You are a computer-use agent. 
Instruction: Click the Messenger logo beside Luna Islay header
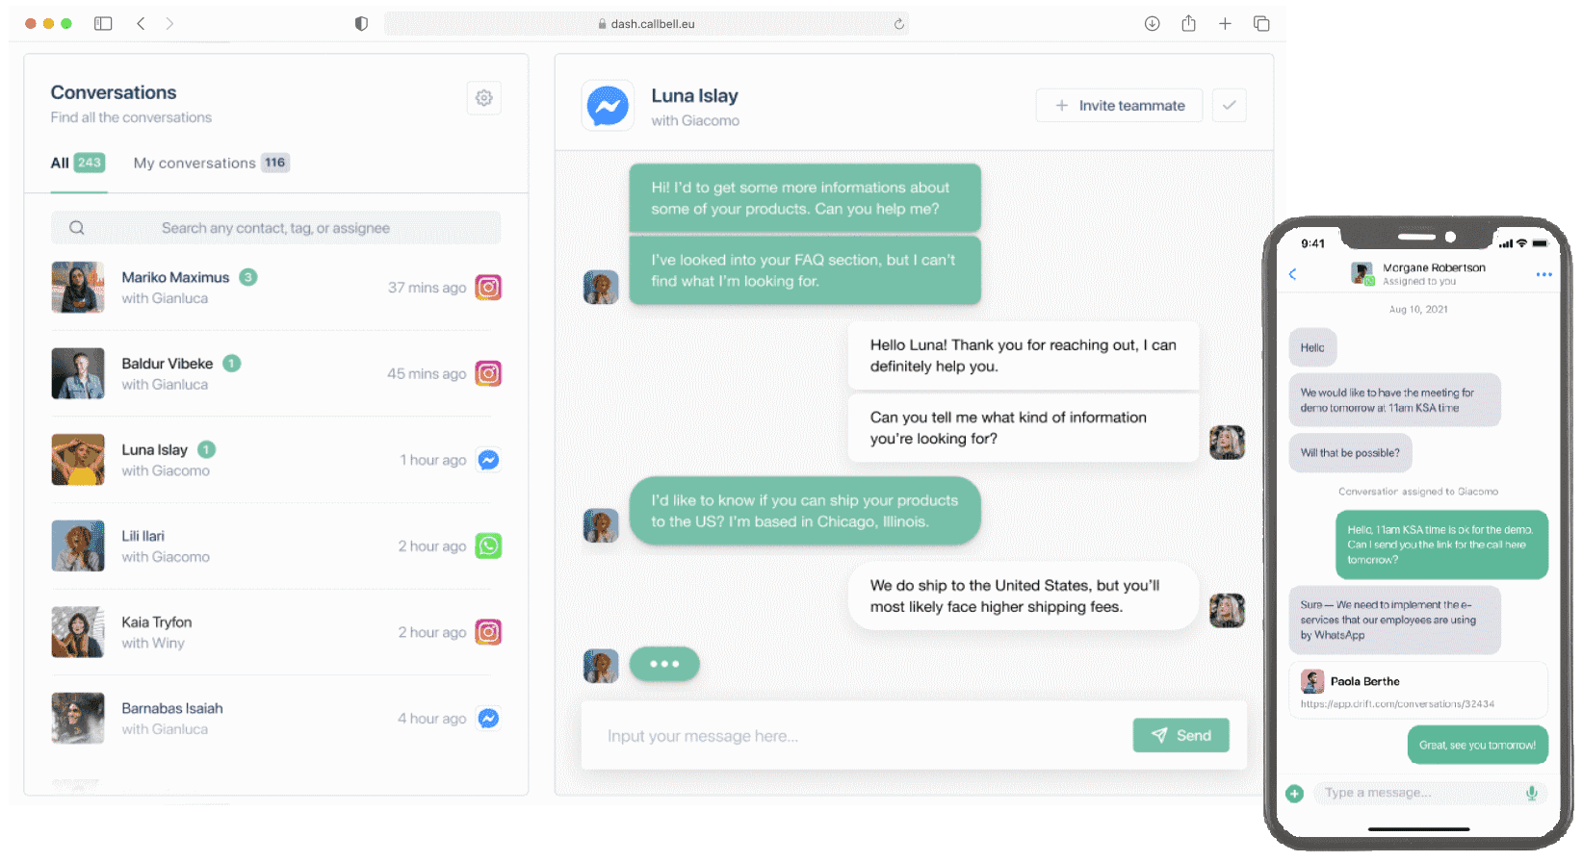coord(608,106)
